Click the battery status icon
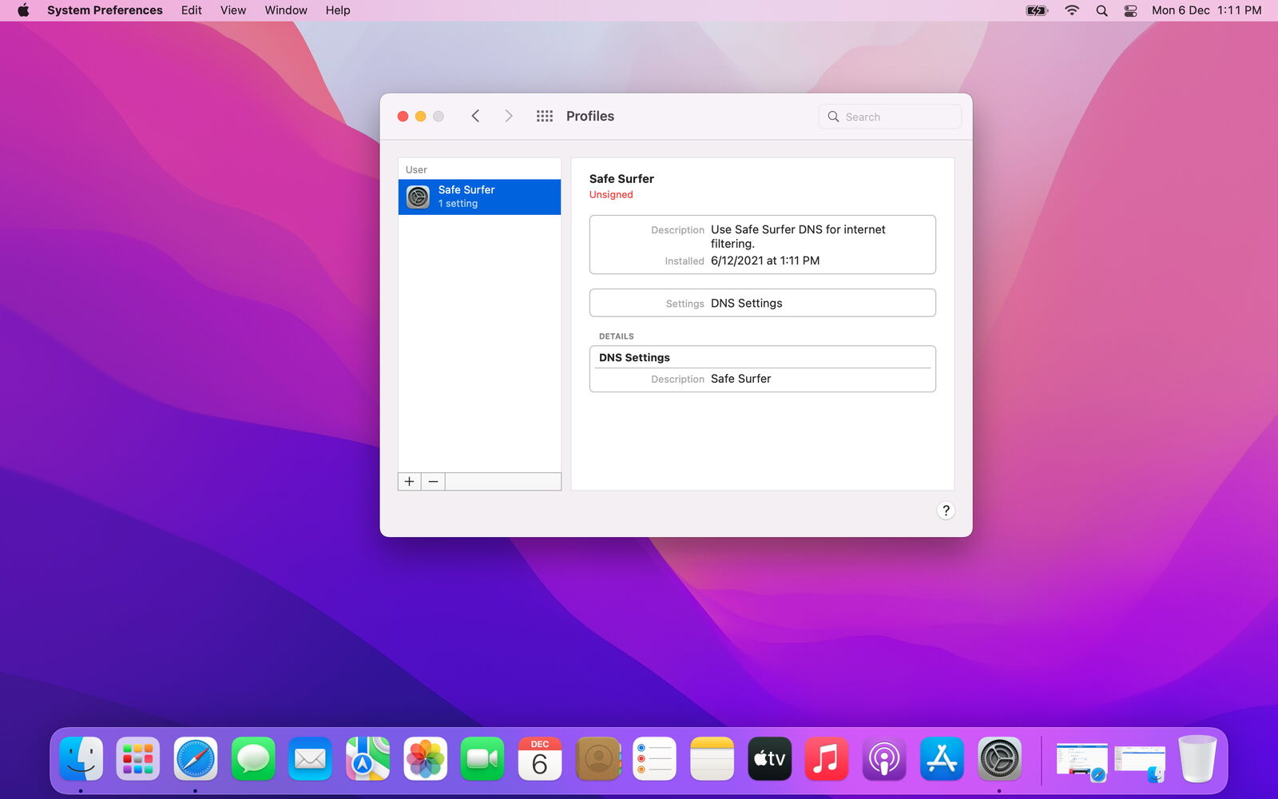1278x799 pixels. pos(1037,10)
